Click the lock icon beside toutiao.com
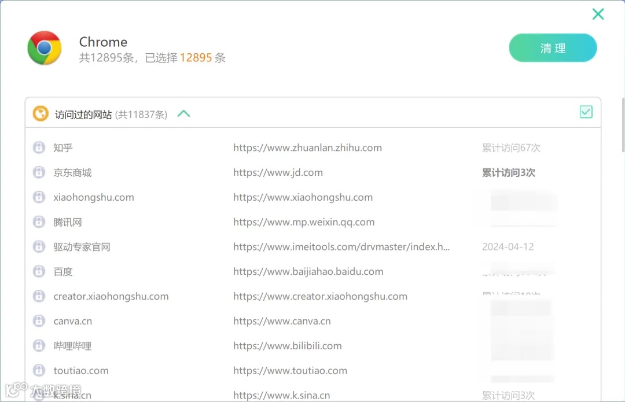625x402 pixels. (x=39, y=370)
